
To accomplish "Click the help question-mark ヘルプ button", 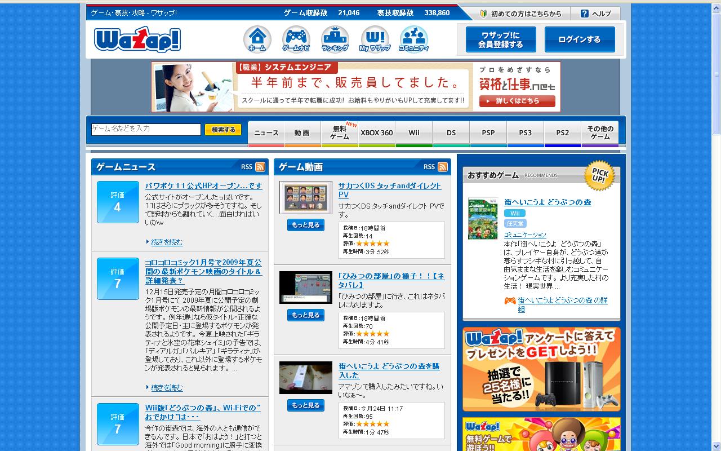I will 595,14.
